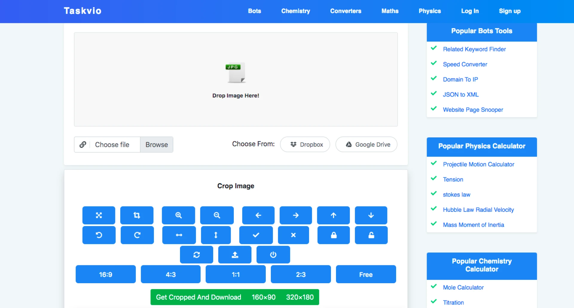Rotate image left with counterclockwise icon

[x=99, y=235]
